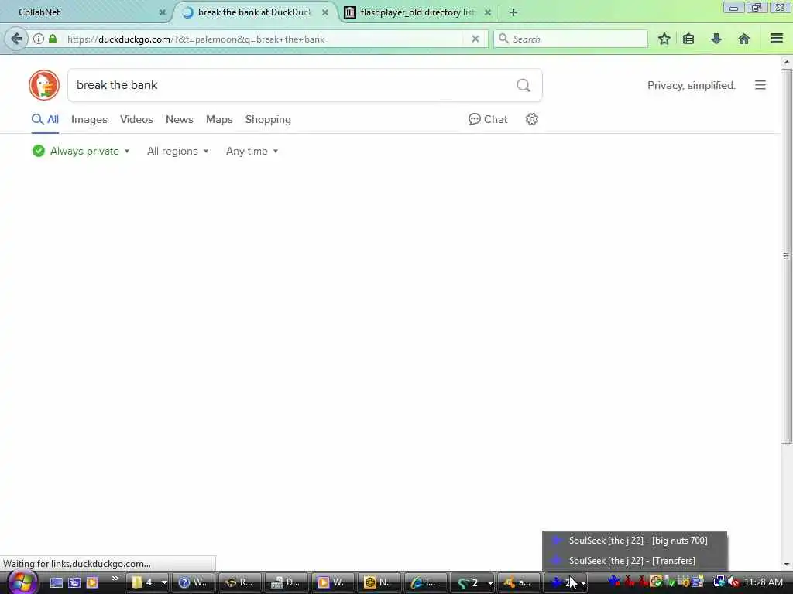Open the downloads arrow icon
This screenshot has height=594, width=793.
tap(716, 39)
